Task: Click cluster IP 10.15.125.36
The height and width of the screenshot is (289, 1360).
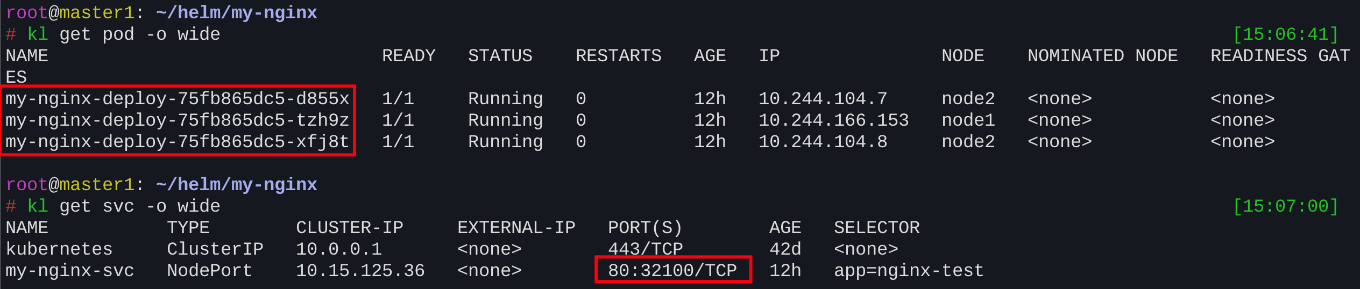Action: pyautogui.click(x=360, y=270)
